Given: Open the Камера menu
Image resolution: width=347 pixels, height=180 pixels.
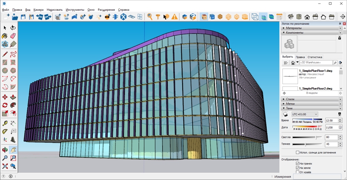Looking at the screenshot, I should tap(39, 10).
